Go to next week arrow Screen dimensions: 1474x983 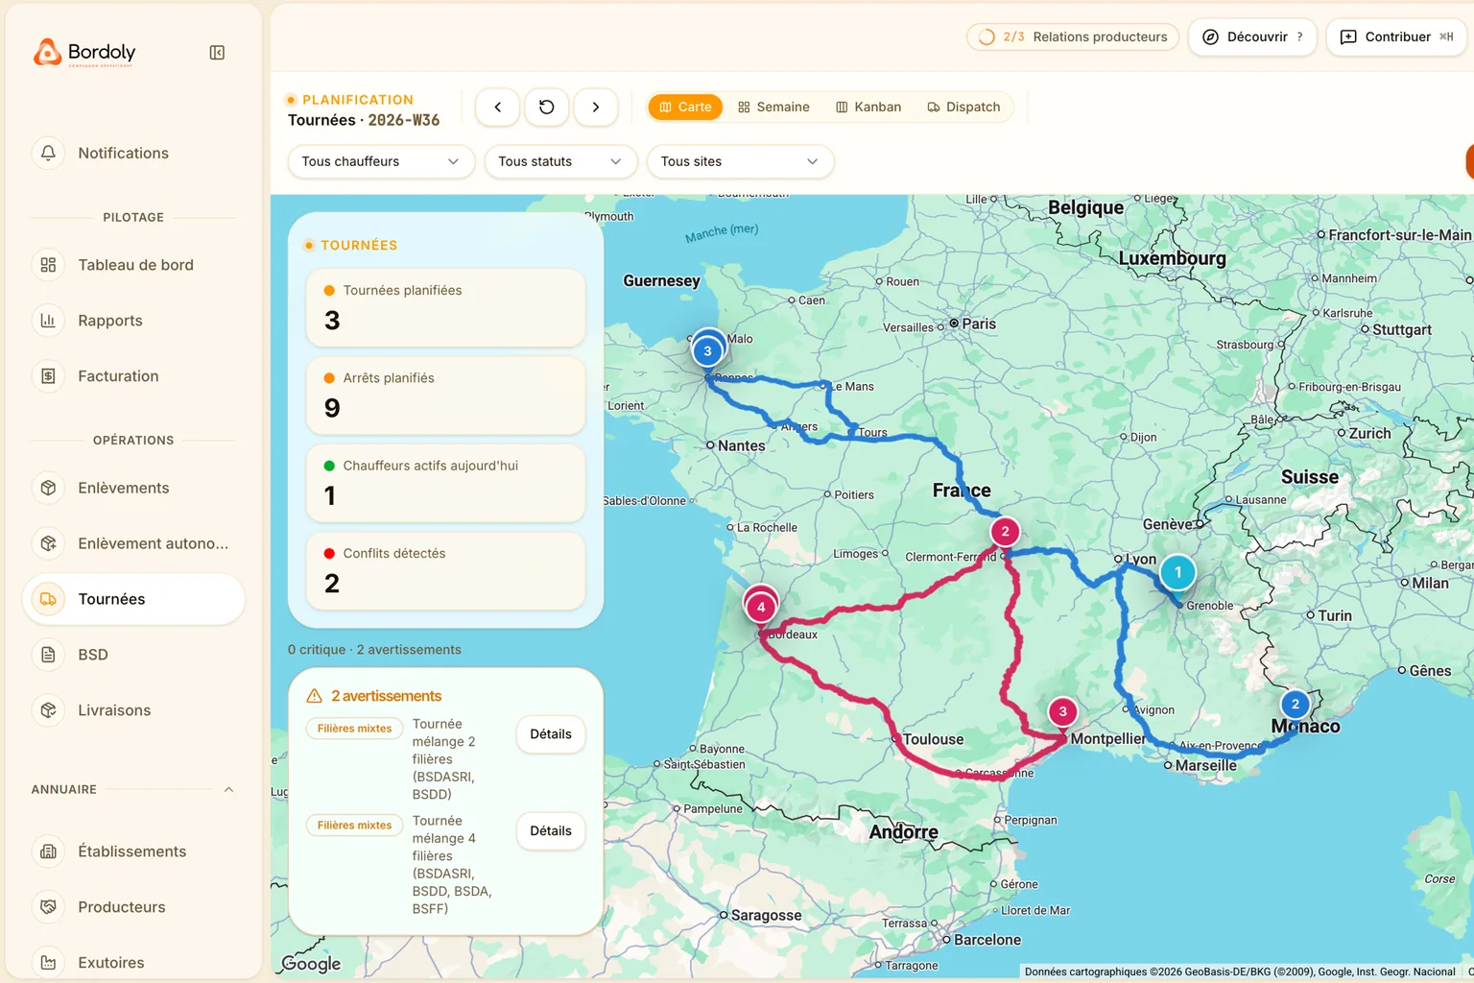point(596,107)
